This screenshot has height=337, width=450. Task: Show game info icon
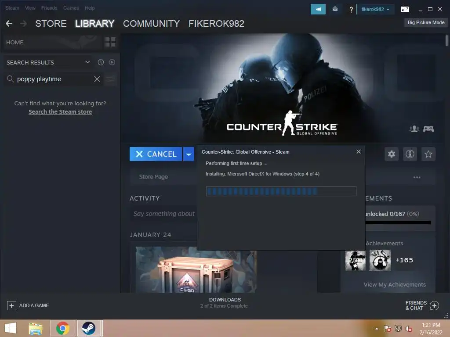(410, 154)
